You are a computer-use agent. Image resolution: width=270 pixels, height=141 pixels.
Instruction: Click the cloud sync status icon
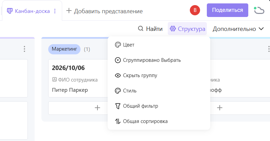coord(259,10)
